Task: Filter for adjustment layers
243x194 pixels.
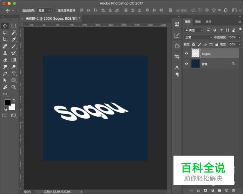Action: [x=215, y=30]
